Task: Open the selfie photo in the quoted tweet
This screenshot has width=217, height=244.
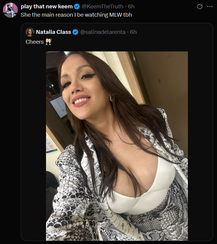Action: tap(117, 146)
